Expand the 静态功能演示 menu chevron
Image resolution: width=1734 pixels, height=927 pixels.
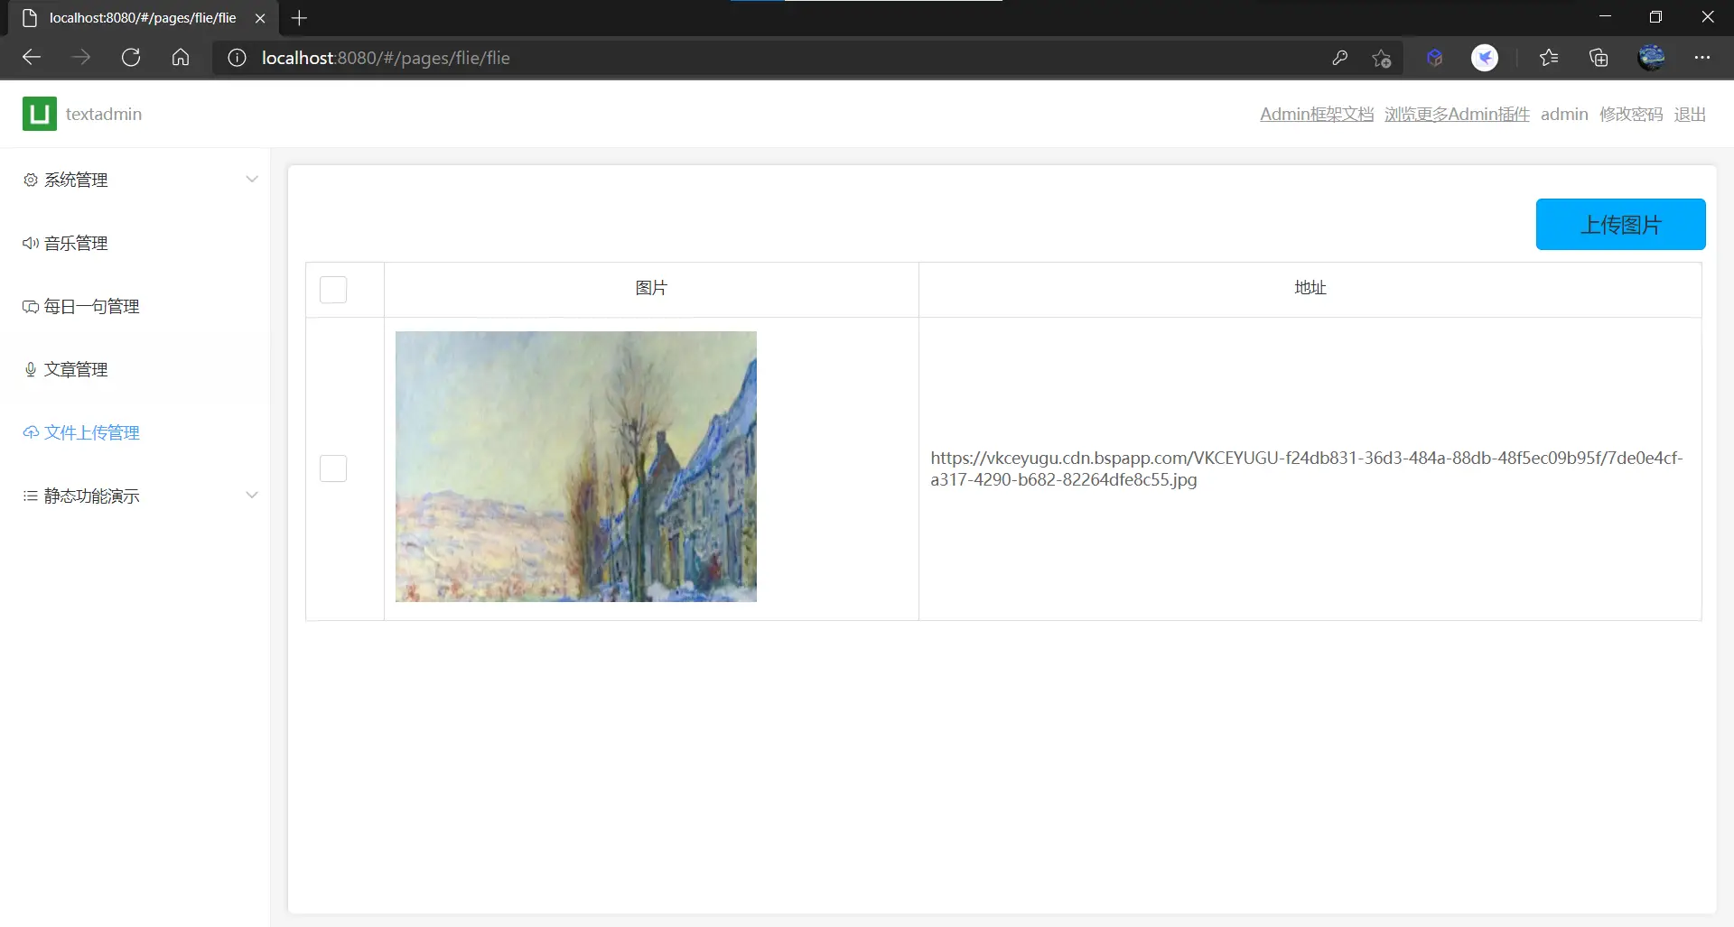pyautogui.click(x=252, y=496)
